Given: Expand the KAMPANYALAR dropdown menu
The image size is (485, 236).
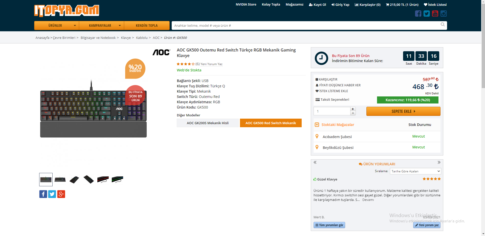Looking at the screenshot, I should point(101,25).
